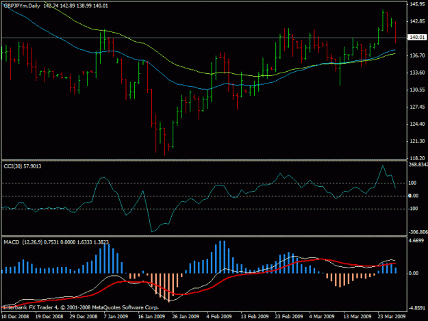This screenshot has width=428, height=321.
Task: Click the 127.45 price axis label
Action: pos(417,107)
